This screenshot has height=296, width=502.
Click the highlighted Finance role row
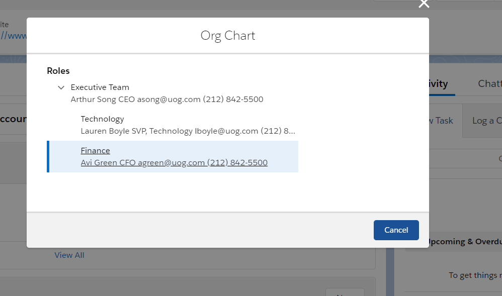coord(173,156)
